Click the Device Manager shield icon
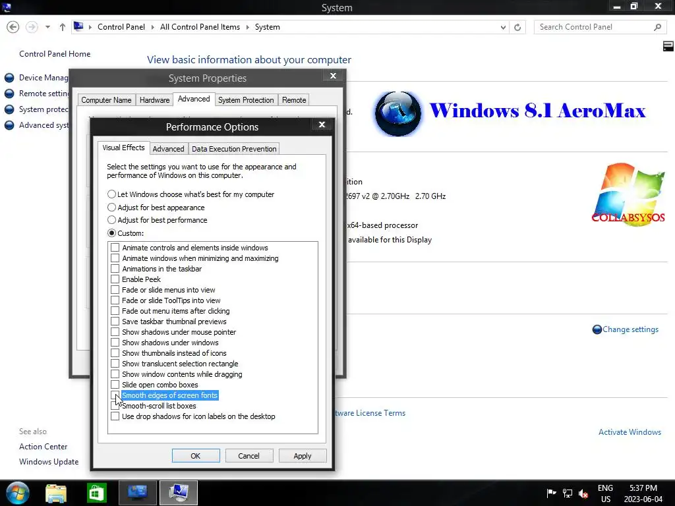675x506 pixels. click(9, 78)
